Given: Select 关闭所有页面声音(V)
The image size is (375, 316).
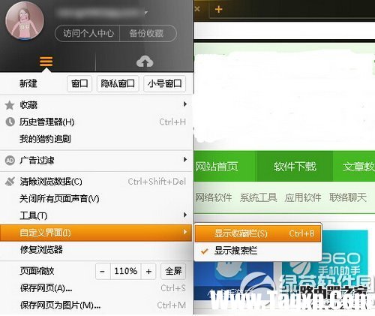Looking at the screenshot, I should click(x=96, y=199).
